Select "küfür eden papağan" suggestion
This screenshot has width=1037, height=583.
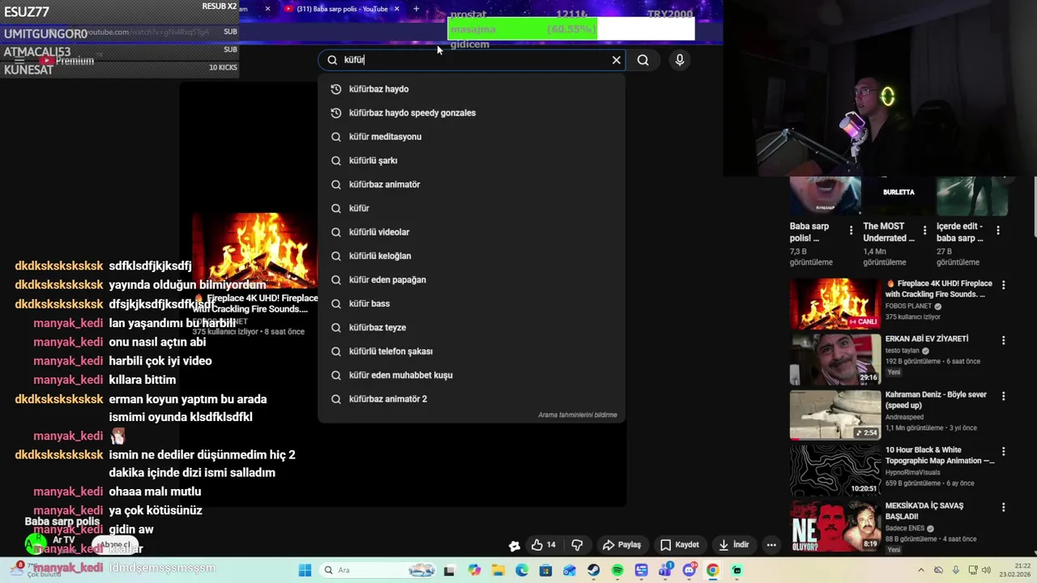[472, 280]
